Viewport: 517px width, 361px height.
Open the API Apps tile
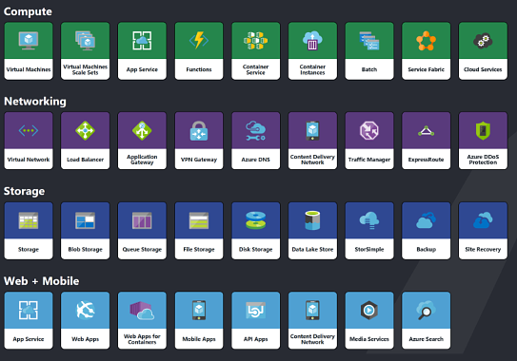(255, 320)
